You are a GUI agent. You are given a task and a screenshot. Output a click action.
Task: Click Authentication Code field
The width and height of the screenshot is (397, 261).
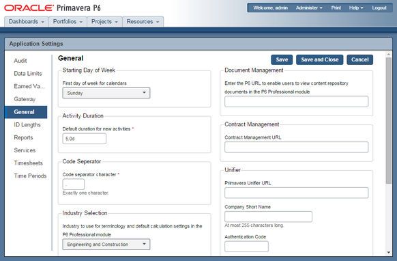point(246,247)
